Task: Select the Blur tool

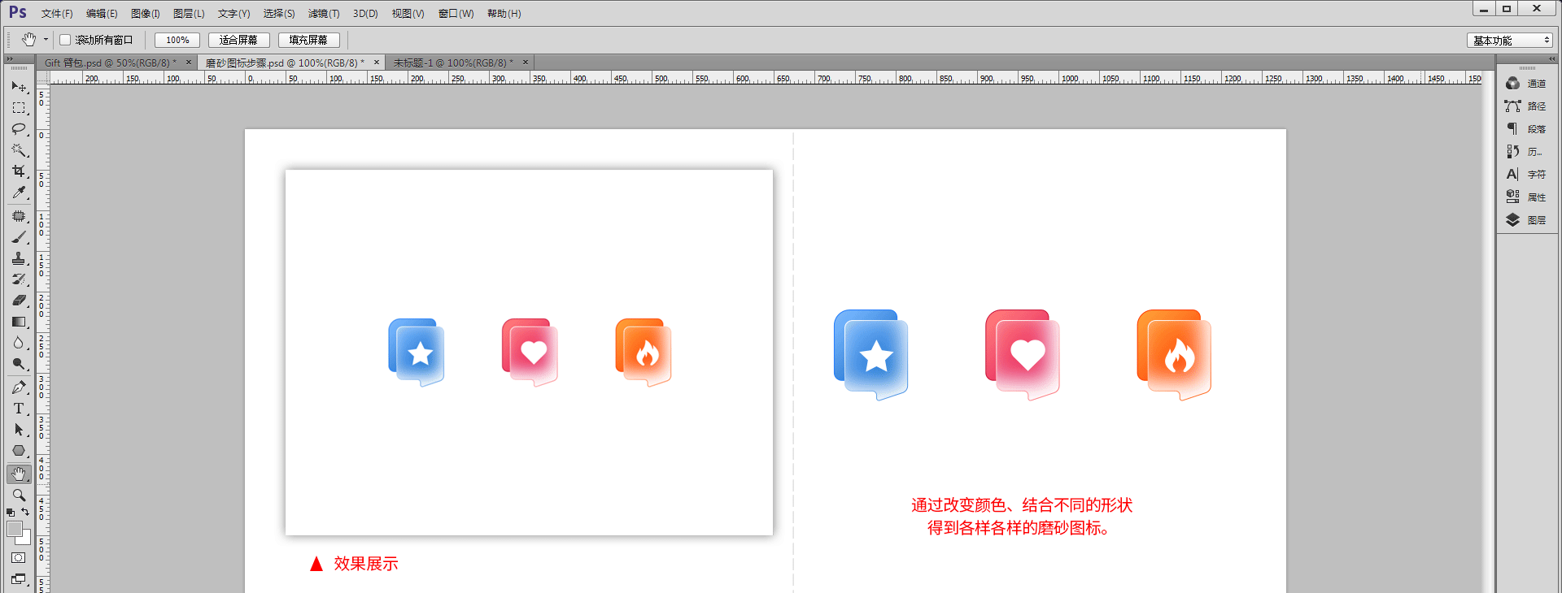Action: 19,343
